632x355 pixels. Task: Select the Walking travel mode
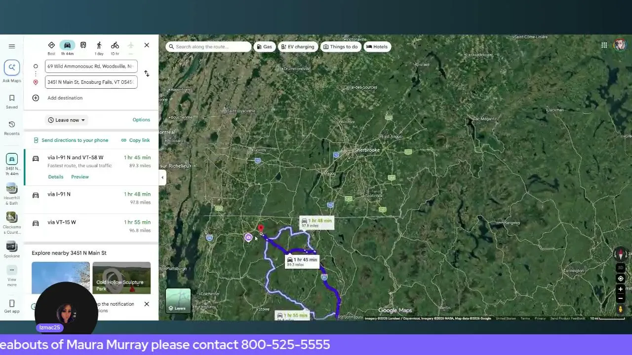tap(99, 47)
